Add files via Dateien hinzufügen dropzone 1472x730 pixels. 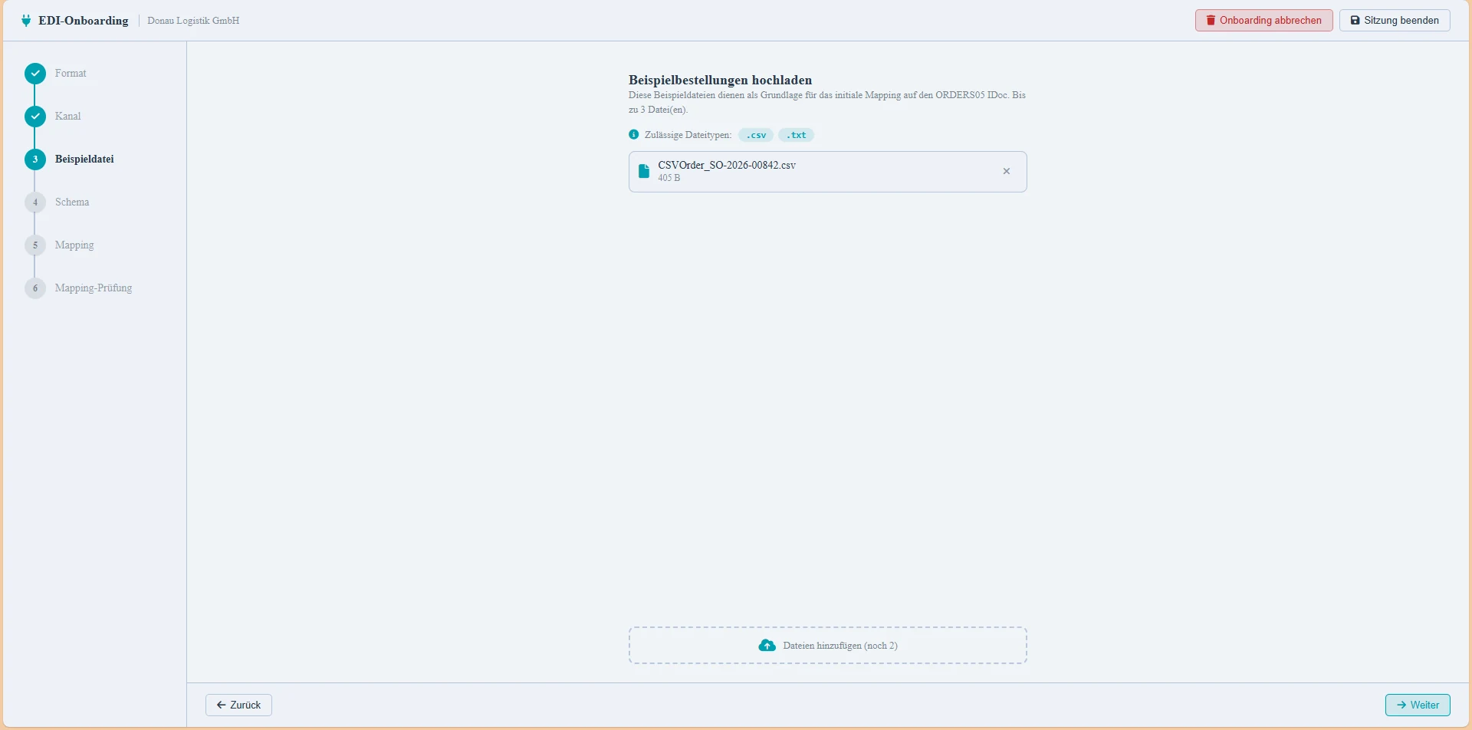pyautogui.click(x=828, y=646)
